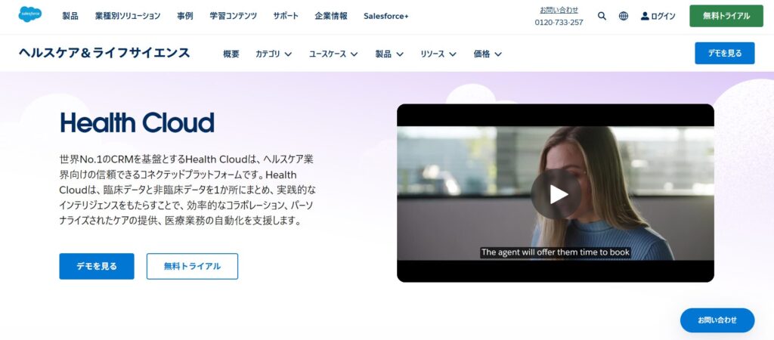The height and width of the screenshot is (340, 774).
Task: Expand the 製品 sub-navigation dropdown
Action: click(x=389, y=54)
